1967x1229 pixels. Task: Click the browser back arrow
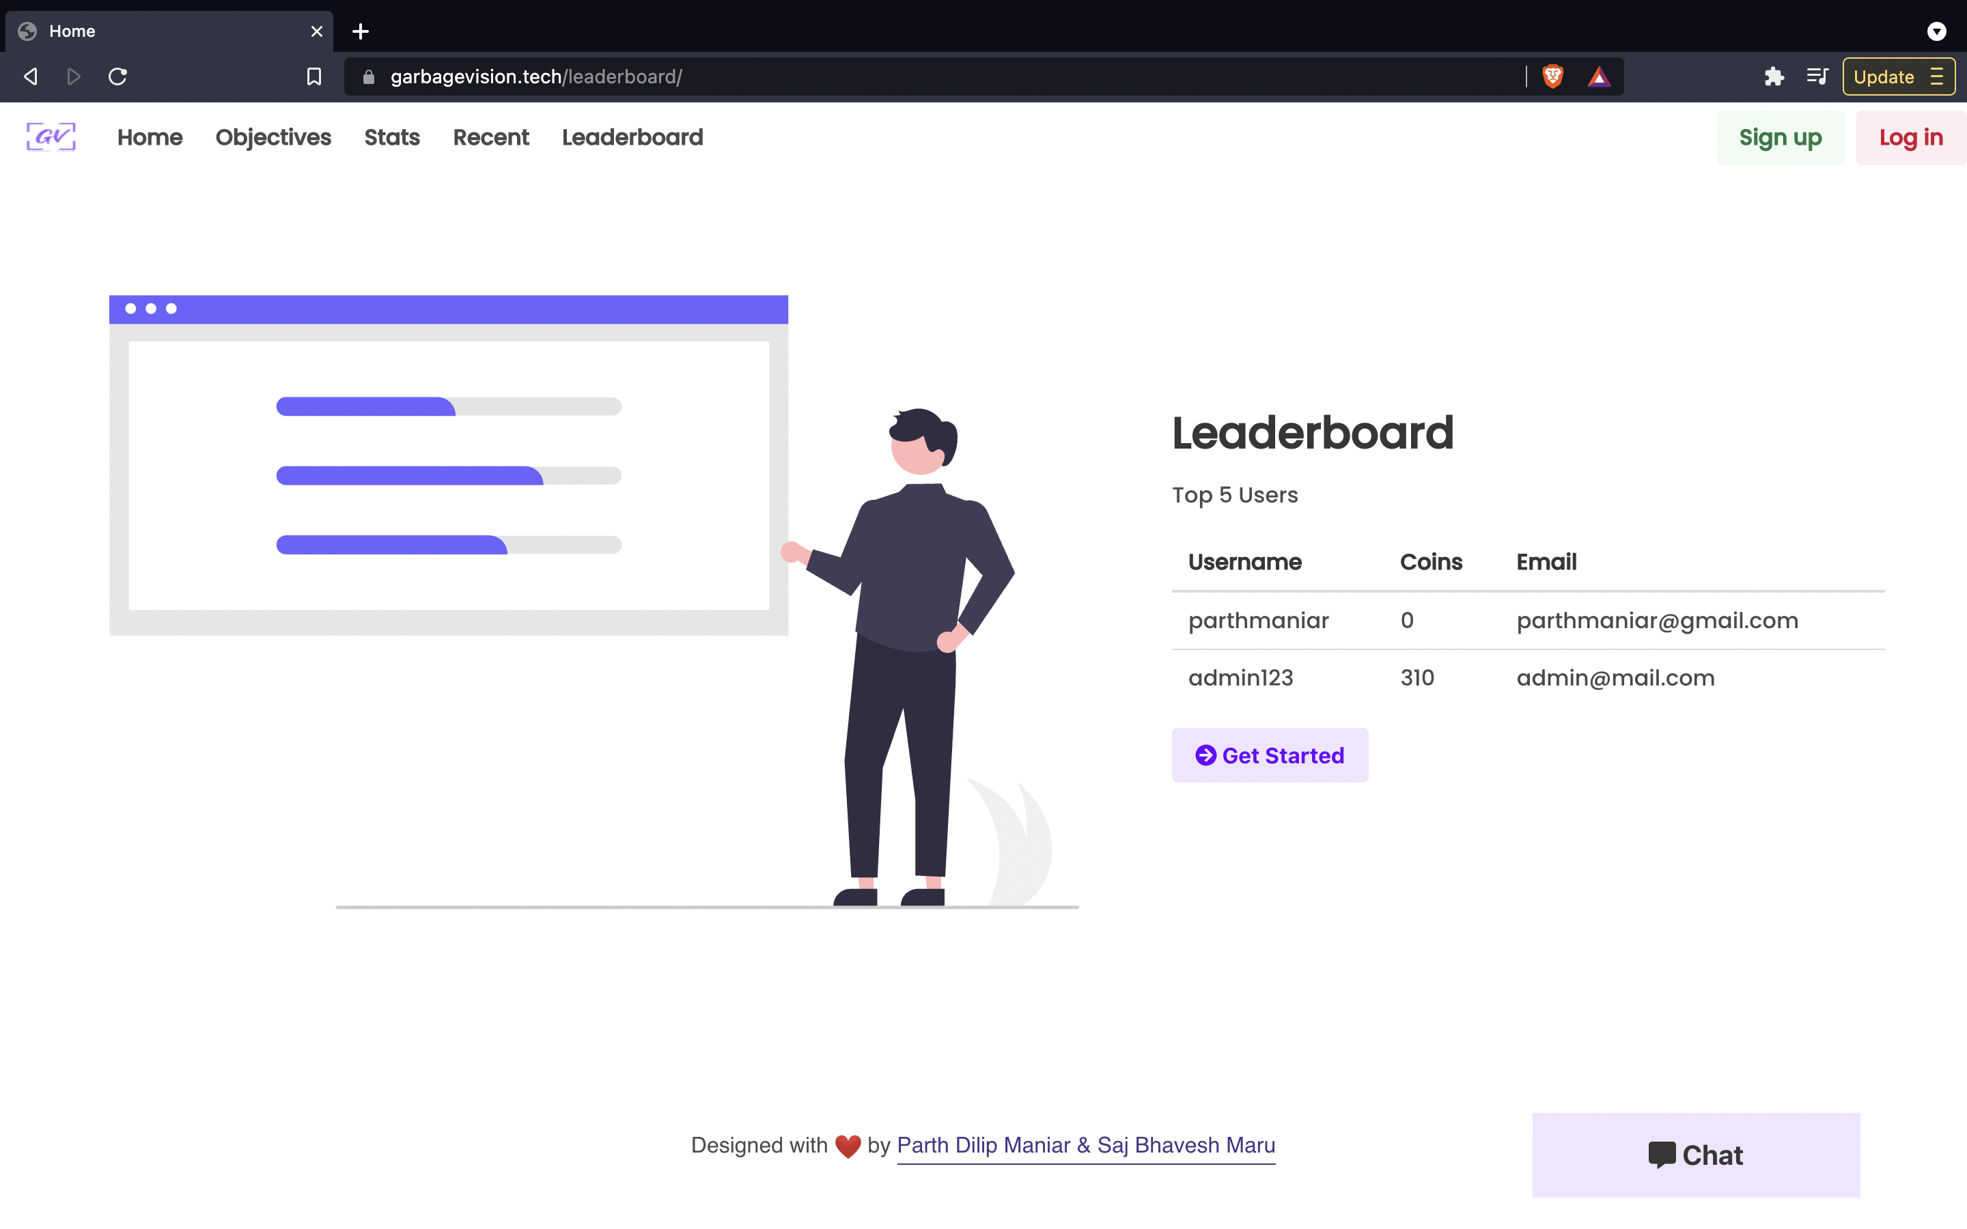[31, 76]
